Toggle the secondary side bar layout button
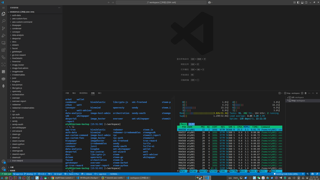 306,2
